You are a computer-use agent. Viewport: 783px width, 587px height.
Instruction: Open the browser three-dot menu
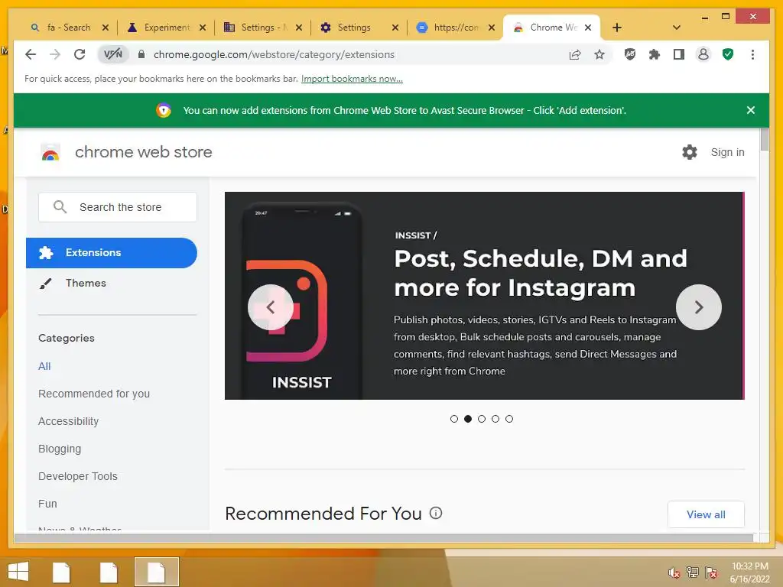pos(752,54)
